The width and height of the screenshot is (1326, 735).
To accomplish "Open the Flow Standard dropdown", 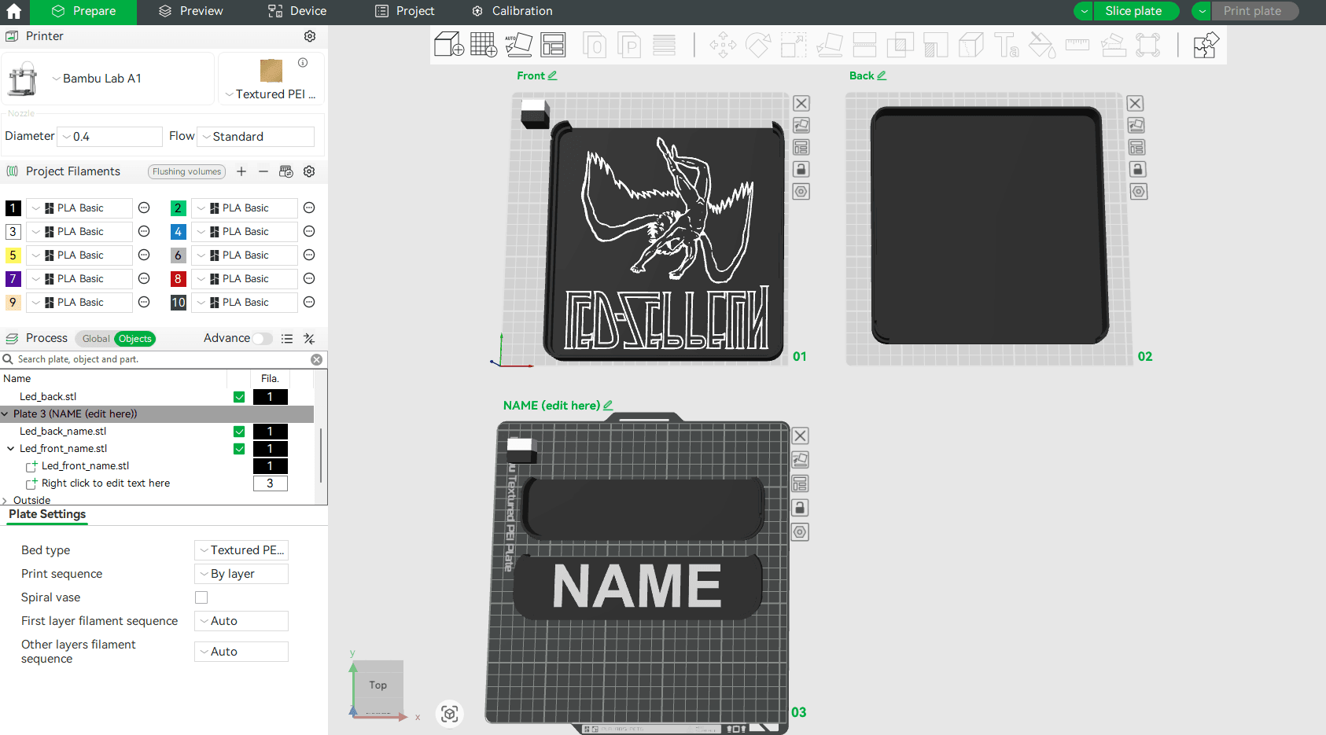I will click(x=256, y=137).
